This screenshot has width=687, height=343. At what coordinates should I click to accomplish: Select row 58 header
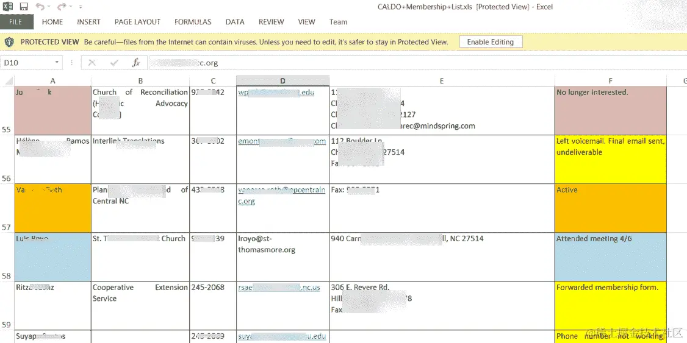pyautogui.click(x=7, y=257)
